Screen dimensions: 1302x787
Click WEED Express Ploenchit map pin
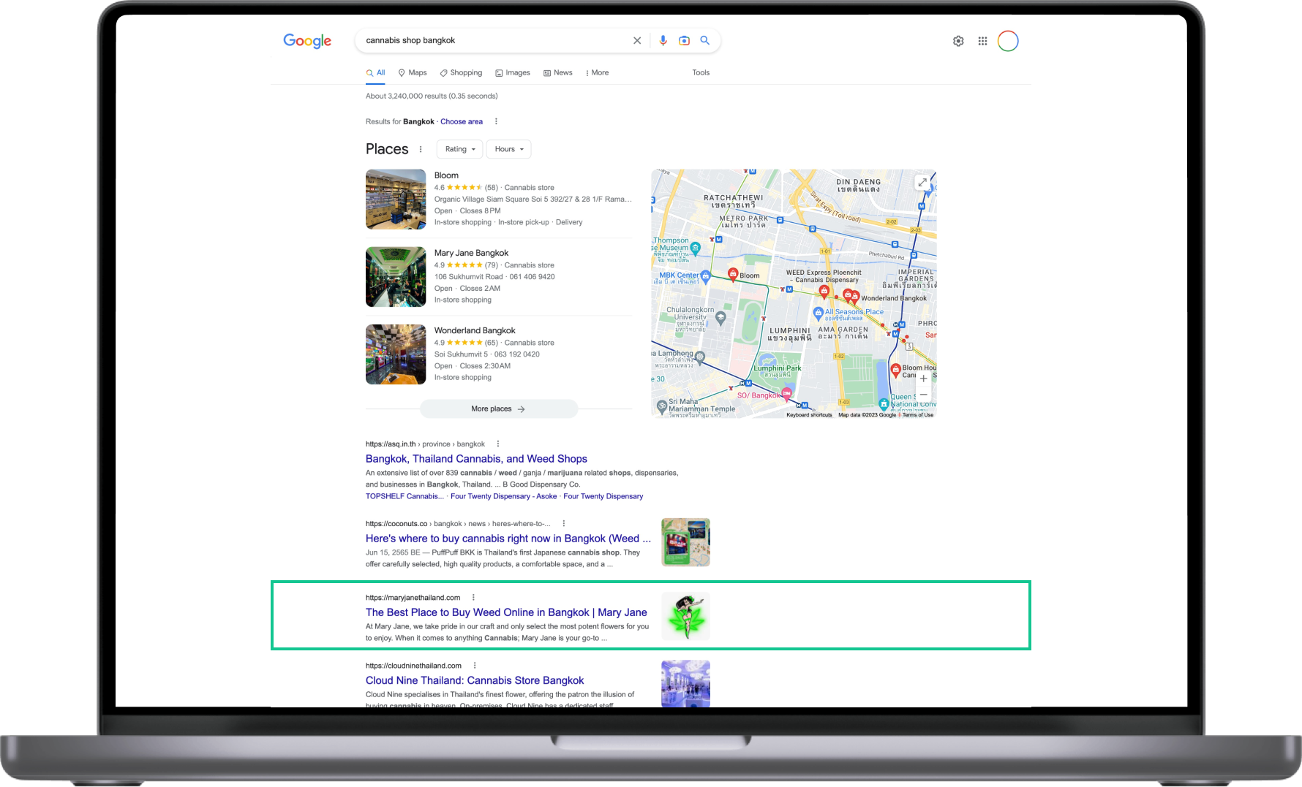(x=824, y=292)
